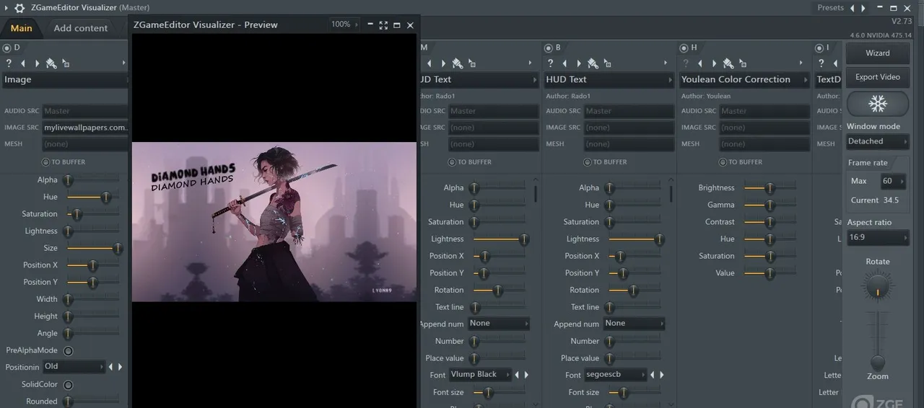The width and height of the screenshot is (924, 408).
Task: Select next font after segoescb
Action: (661, 375)
